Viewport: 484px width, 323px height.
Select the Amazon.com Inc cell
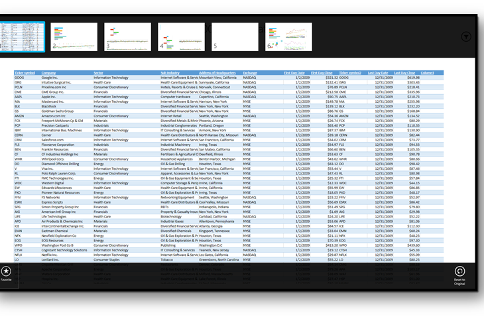click(54, 116)
